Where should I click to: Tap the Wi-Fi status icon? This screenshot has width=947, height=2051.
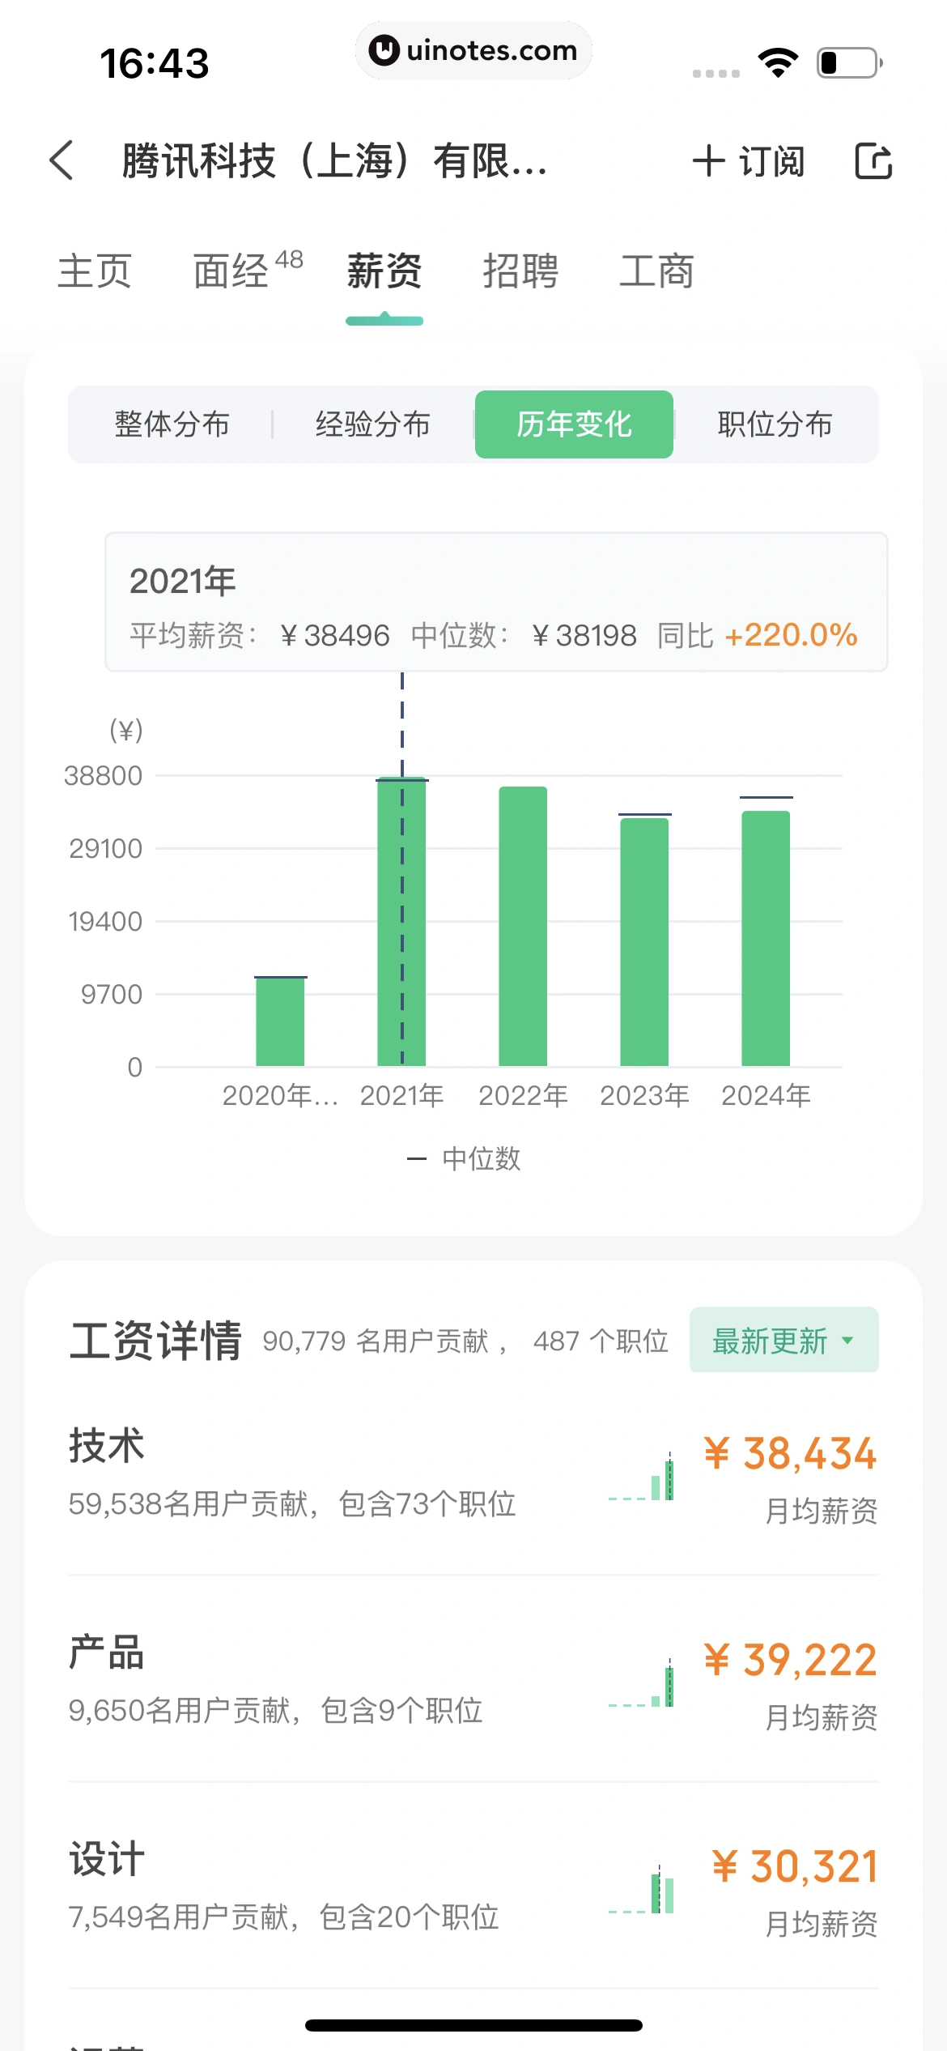(778, 62)
